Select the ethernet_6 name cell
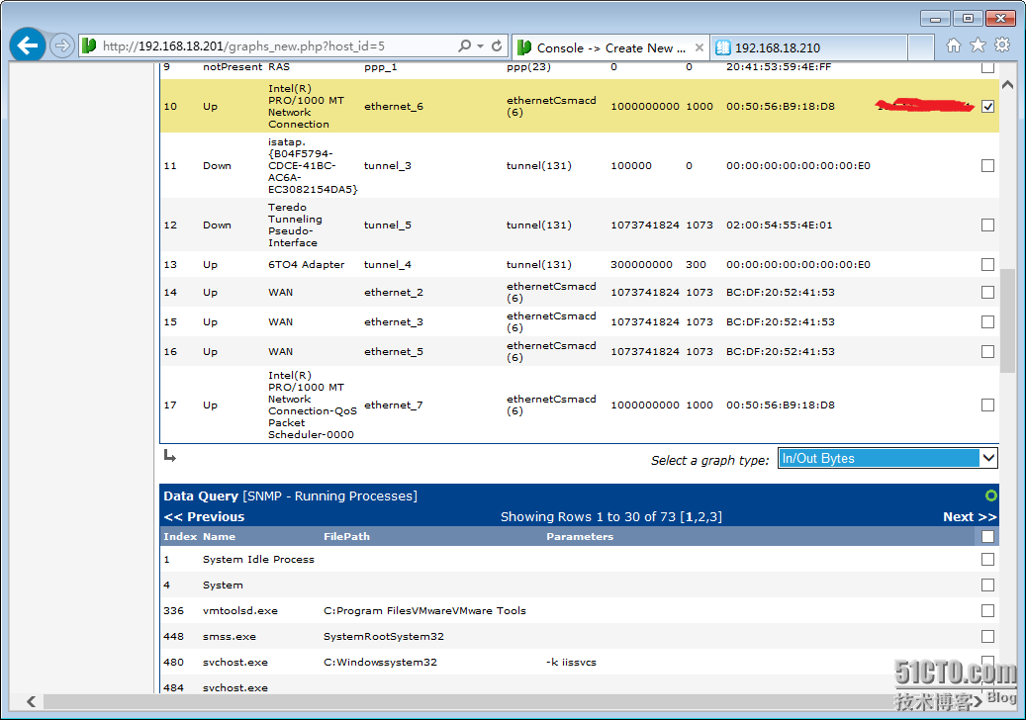Image resolution: width=1026 pixels, height=720 pixels. [x=394, y=107]
